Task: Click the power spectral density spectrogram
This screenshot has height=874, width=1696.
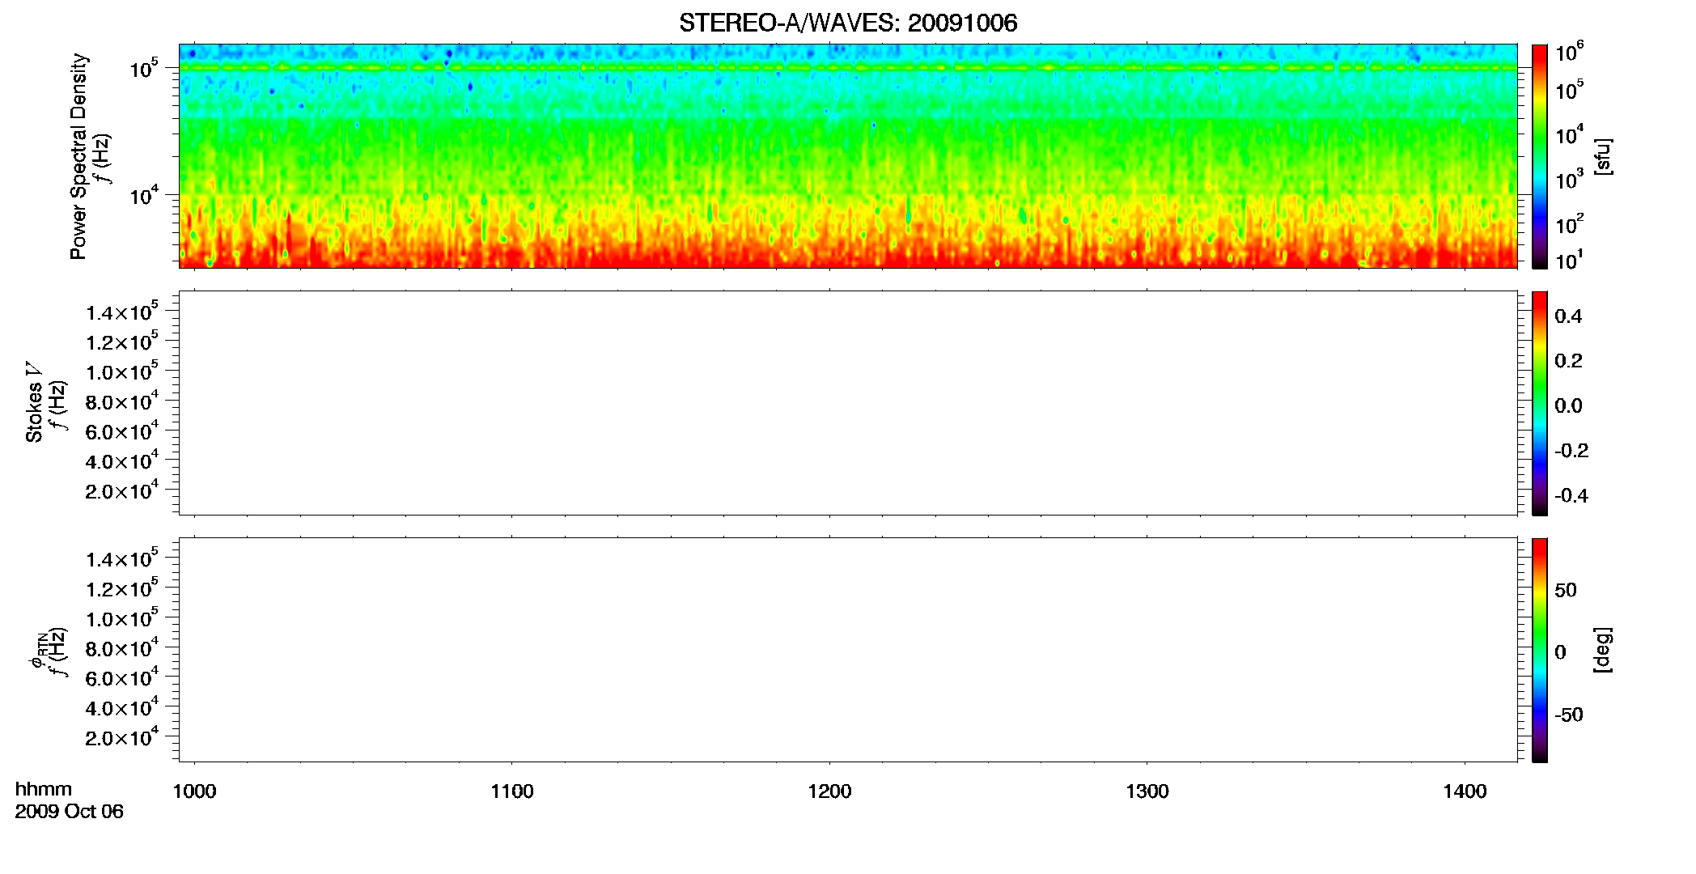Action: coord(848,156)
